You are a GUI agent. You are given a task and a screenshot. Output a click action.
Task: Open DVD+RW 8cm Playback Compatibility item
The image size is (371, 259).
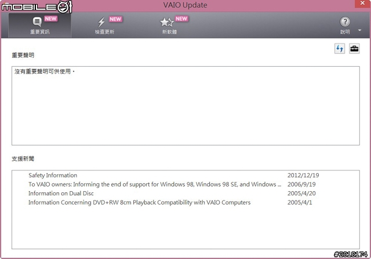139,202
